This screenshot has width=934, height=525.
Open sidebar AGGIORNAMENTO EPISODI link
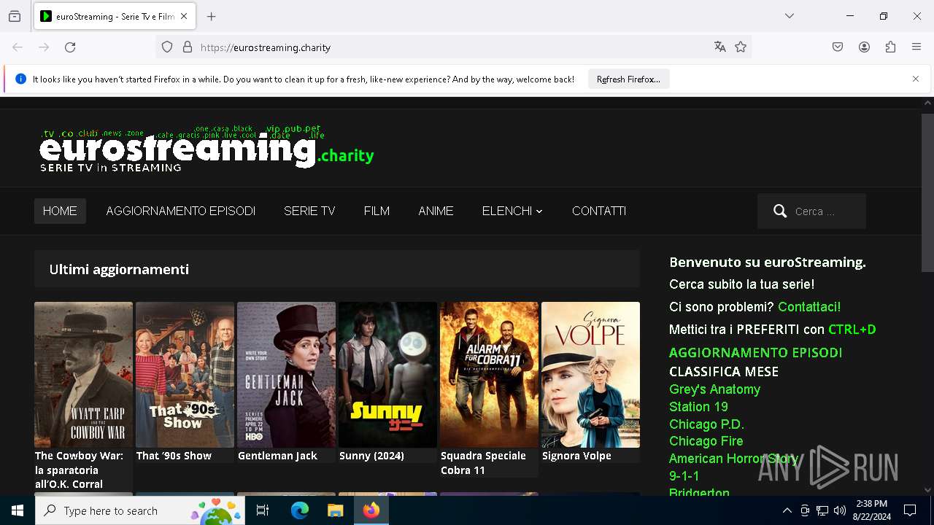[756, 353]
